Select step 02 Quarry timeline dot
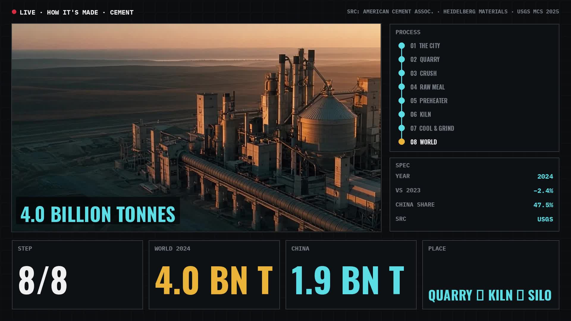This screenshot has height=321, width=571. tap(401, 59)
